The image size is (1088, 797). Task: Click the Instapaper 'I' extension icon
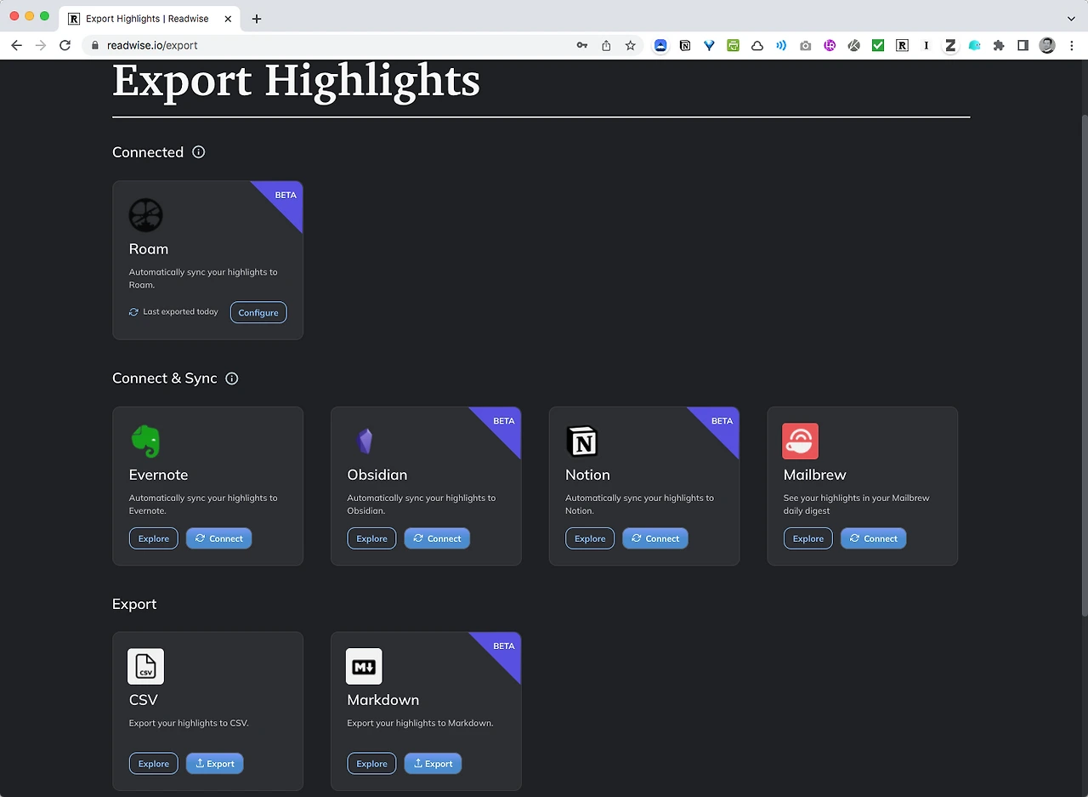coord(926,45)
